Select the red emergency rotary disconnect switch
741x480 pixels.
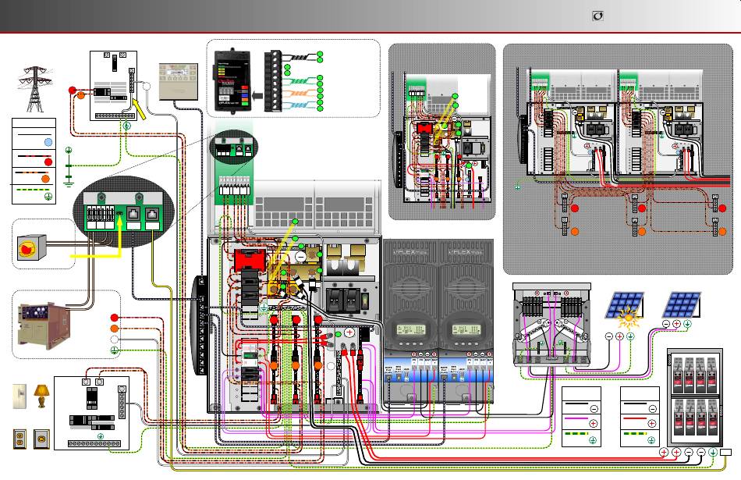click(x=32, y=247)
